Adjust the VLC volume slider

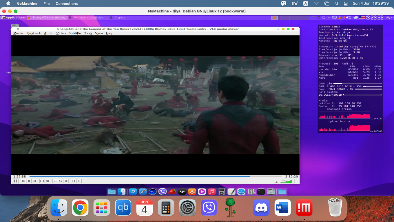(287, 182)
